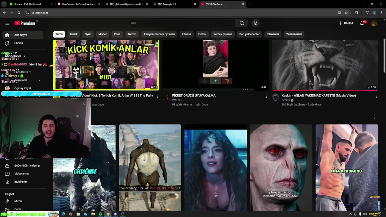Select the Aksiyon-macera oyunları chip
The image size is (386, 217).
(x=159, y=34)
